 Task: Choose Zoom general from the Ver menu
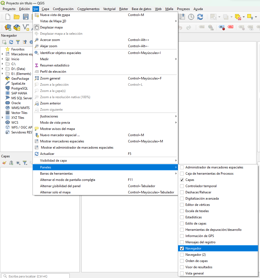click(x=105, y=78)
